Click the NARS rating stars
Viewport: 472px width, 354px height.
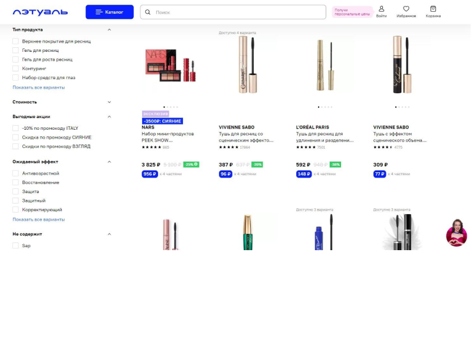tap(152, 147)
